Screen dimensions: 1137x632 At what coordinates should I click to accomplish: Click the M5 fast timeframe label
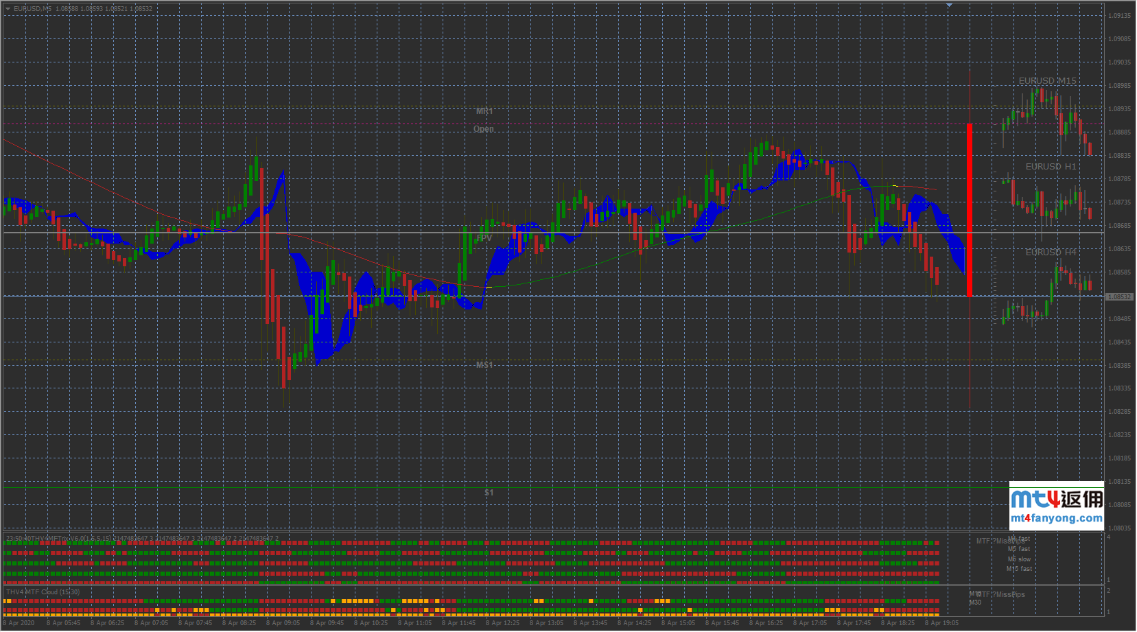(x=1019, y=549)
